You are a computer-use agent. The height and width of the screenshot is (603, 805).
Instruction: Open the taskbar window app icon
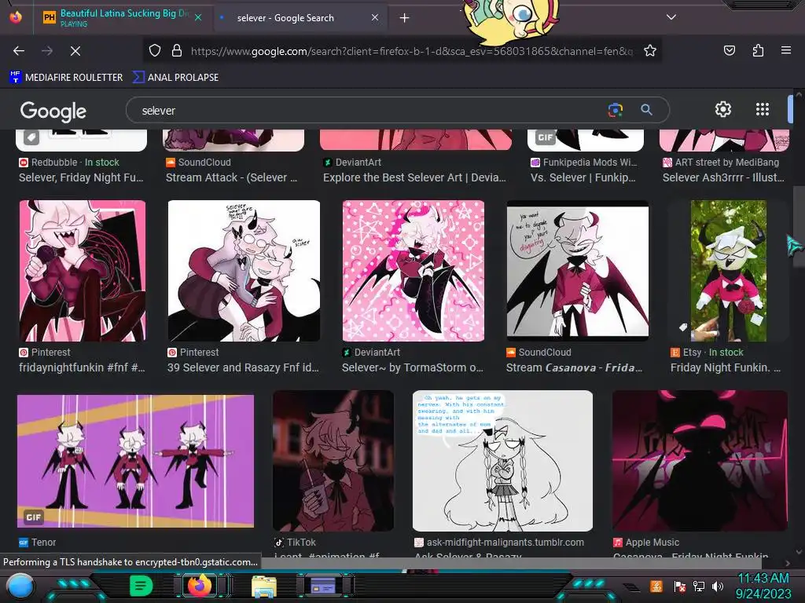[323, 586]
